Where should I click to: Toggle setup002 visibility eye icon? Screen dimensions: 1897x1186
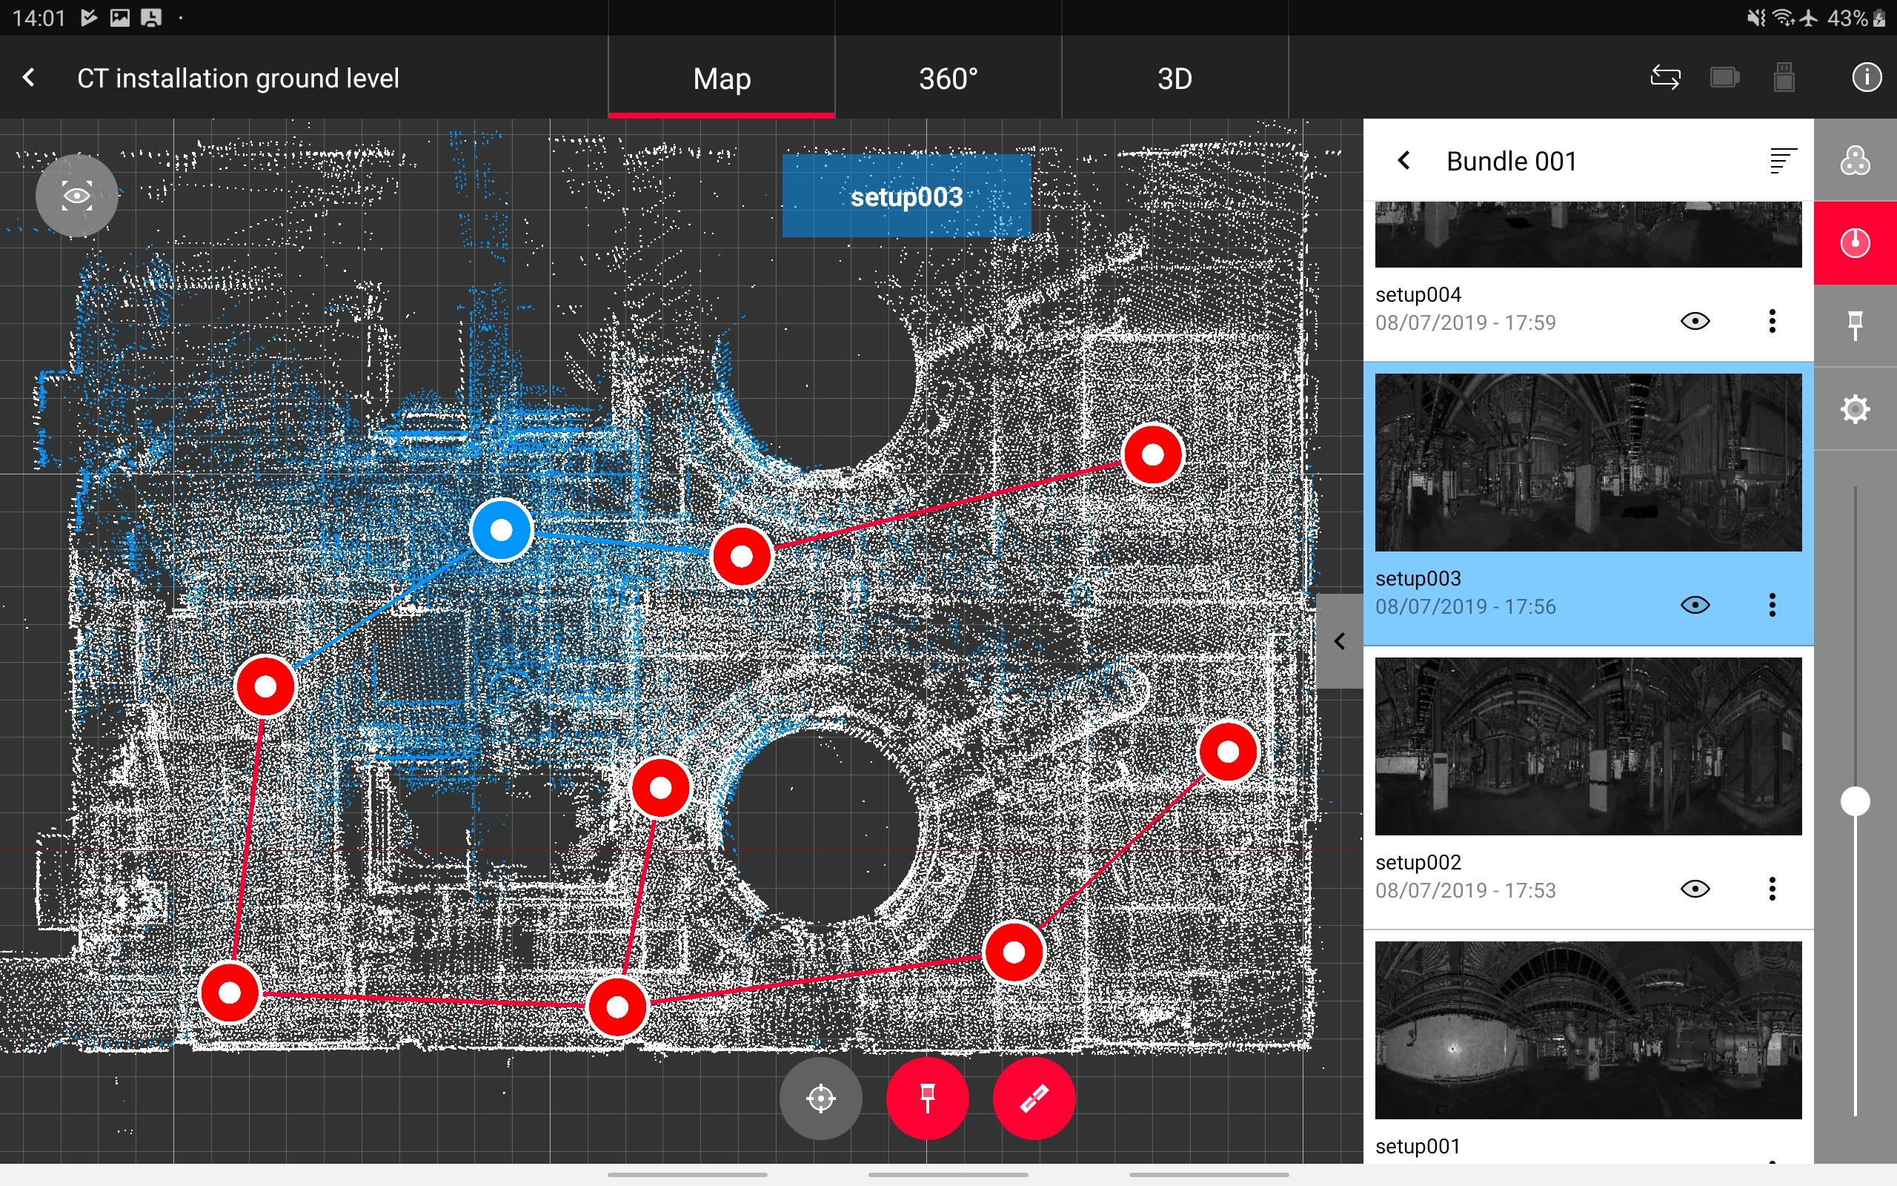[x=1695, y=889]
